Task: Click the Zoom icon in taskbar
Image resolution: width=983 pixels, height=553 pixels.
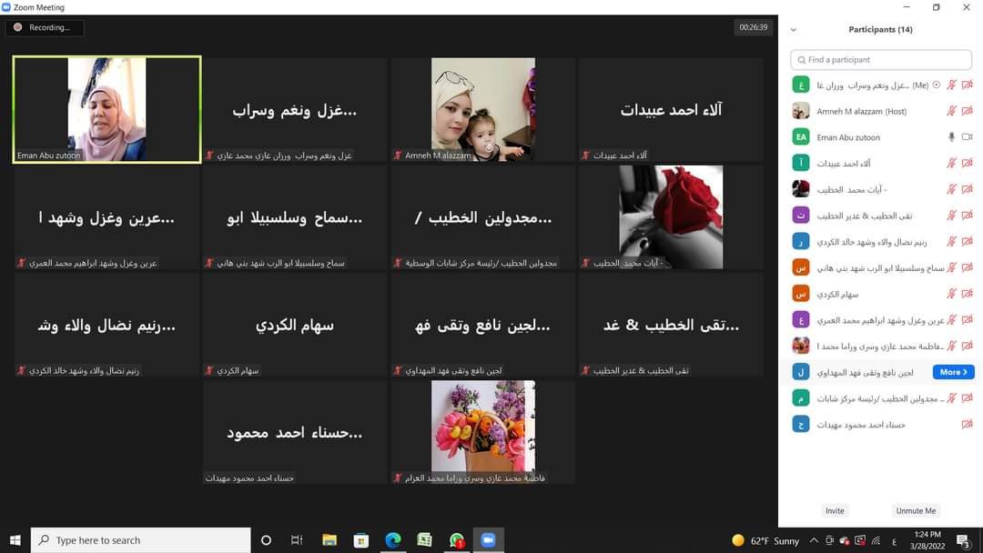Action: (487, 540)
